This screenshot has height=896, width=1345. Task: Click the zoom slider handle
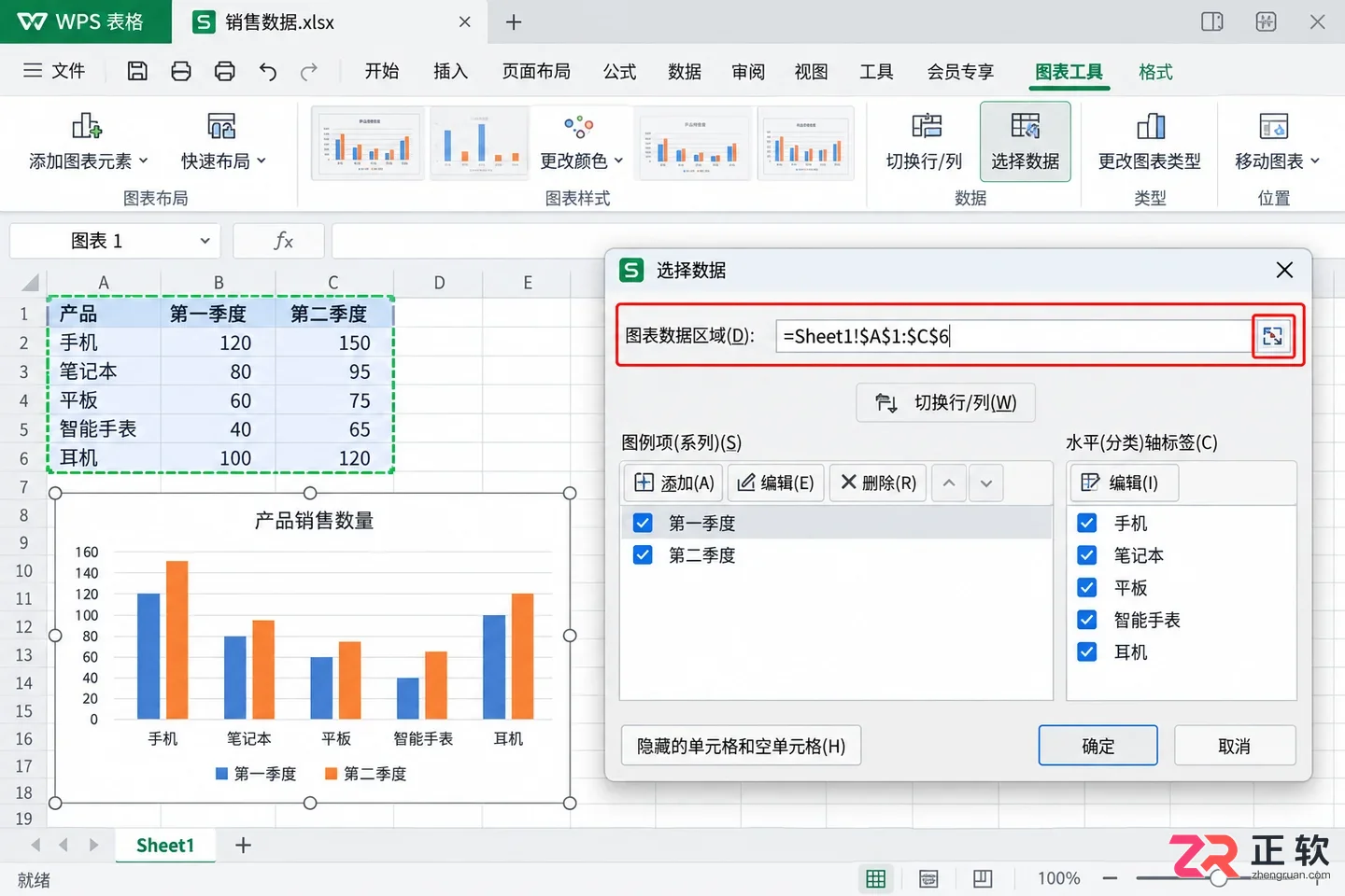coord(1218,878)
